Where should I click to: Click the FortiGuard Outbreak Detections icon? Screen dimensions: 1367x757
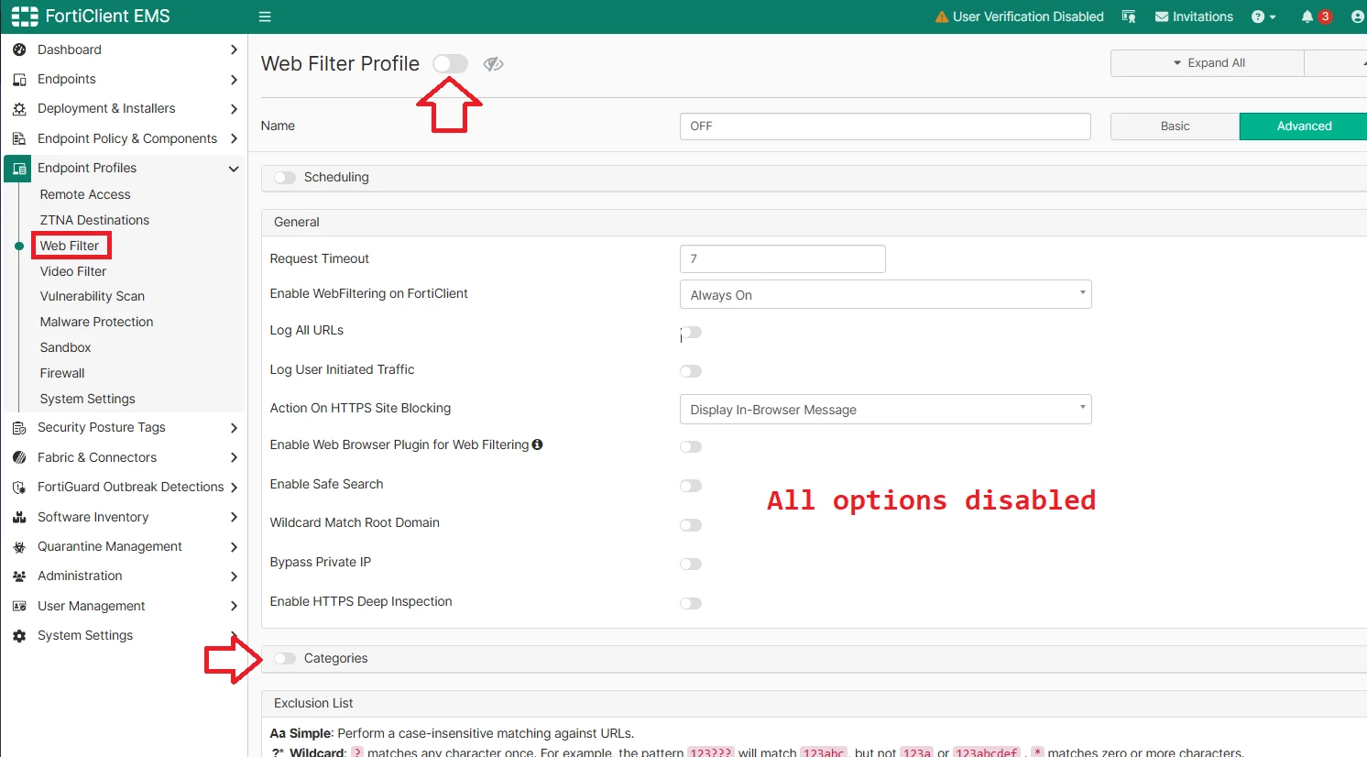[19, 488]
